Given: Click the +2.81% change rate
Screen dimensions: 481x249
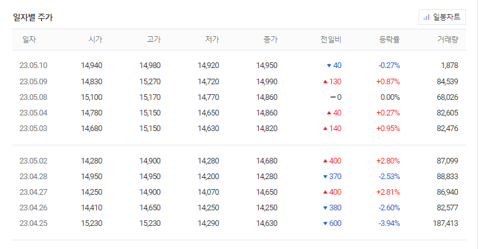Looking at the screenshot, I should [x=388, y=192].
